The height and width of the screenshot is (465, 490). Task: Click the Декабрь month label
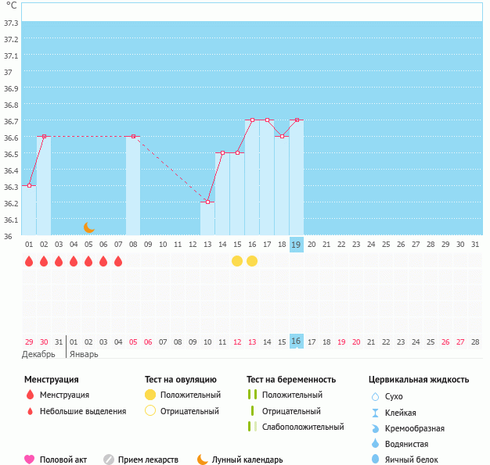[x=38, y=354]
